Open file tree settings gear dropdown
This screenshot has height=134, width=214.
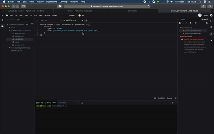[x=32, y=24]
